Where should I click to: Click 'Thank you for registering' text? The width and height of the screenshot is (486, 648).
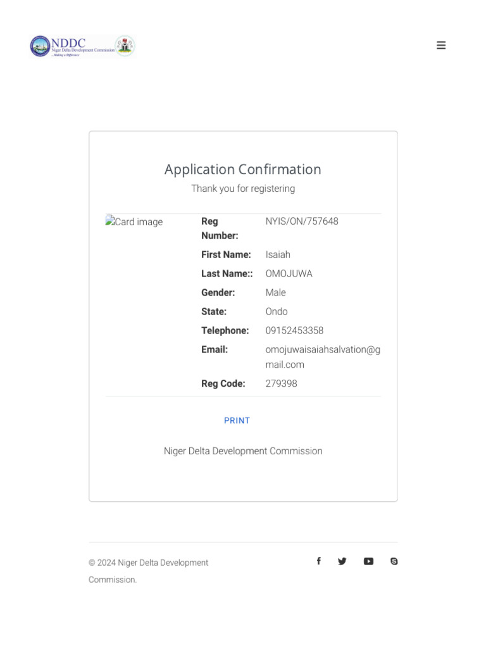point(243,189)
